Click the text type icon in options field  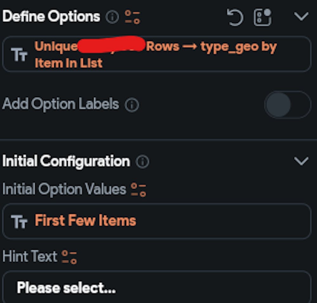coord(19,55)
